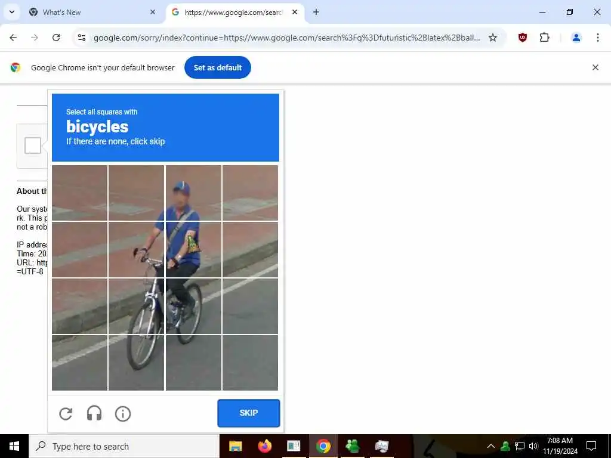This screenshot has height=458, width=611.
Task: Open the Extensions puzzle-piece icon
Action: (544, 38)
